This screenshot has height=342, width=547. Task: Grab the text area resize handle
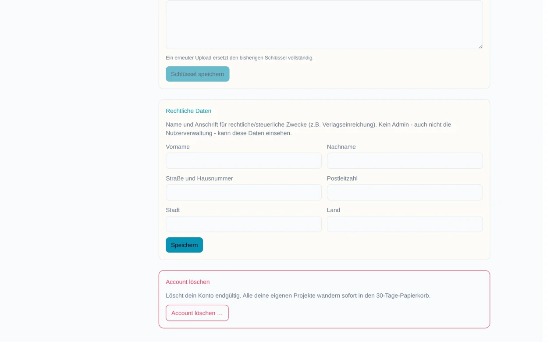[x=480, y=46]
